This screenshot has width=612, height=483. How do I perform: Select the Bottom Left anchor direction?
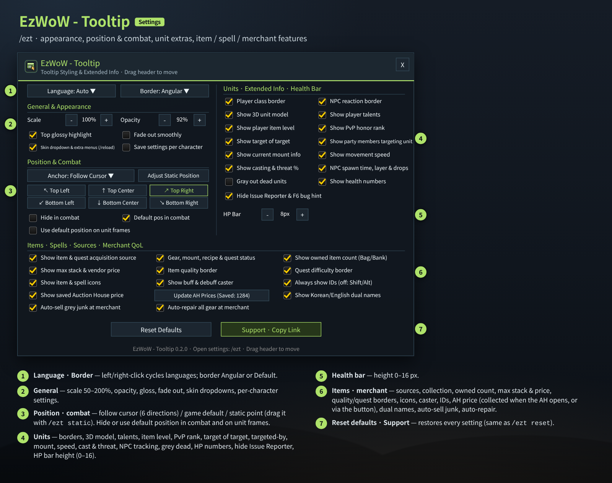click(57, 203)
